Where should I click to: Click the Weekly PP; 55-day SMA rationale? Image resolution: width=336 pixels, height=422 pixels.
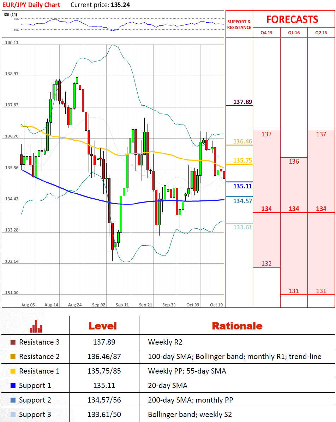click(187, 371)
